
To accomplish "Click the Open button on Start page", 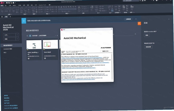I will point(10,35).
